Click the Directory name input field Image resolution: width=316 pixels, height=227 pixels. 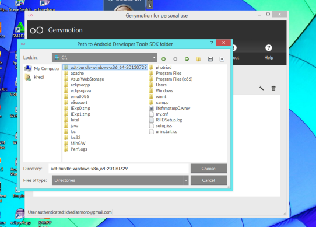click(118, 169)
